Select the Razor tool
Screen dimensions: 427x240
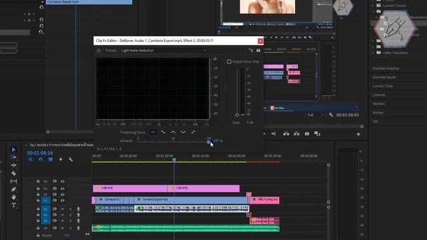click(x=13, y=173)
